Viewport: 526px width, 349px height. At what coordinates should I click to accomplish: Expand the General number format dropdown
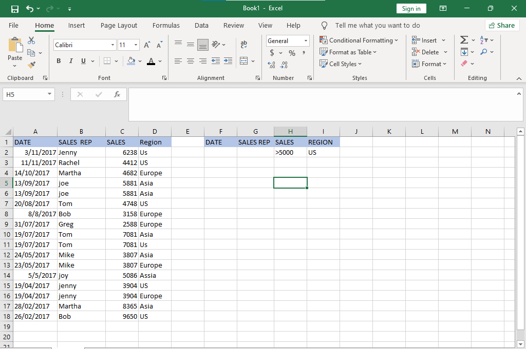(x=306, y=41)
